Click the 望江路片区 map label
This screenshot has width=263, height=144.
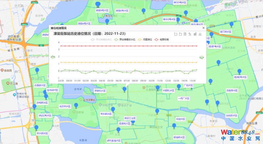pos(226,32)
